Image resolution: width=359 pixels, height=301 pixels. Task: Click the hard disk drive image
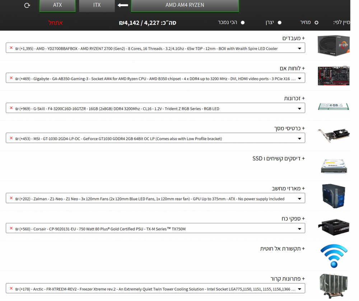click(334, 166)
